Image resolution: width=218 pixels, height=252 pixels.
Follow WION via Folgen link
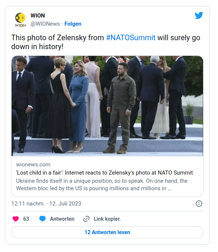pyautogui.click(x=73, y=24)
